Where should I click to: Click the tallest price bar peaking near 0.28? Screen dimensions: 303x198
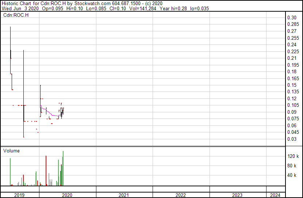[x=11, y=50]
